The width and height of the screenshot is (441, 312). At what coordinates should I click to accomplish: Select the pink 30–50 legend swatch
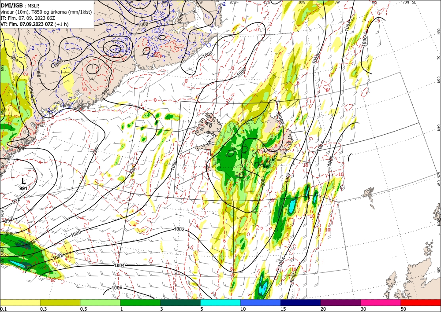(x=381, y=302)
